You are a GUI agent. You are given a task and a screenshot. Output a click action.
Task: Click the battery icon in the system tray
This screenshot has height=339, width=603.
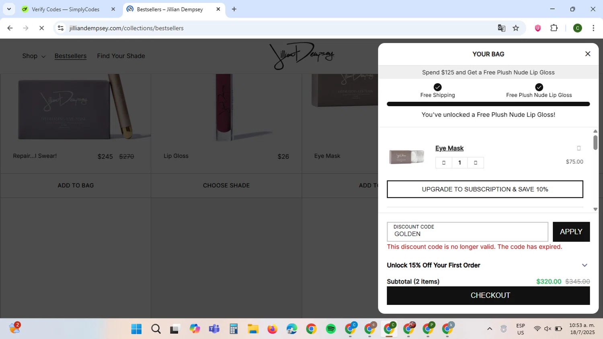coord(558,329)
